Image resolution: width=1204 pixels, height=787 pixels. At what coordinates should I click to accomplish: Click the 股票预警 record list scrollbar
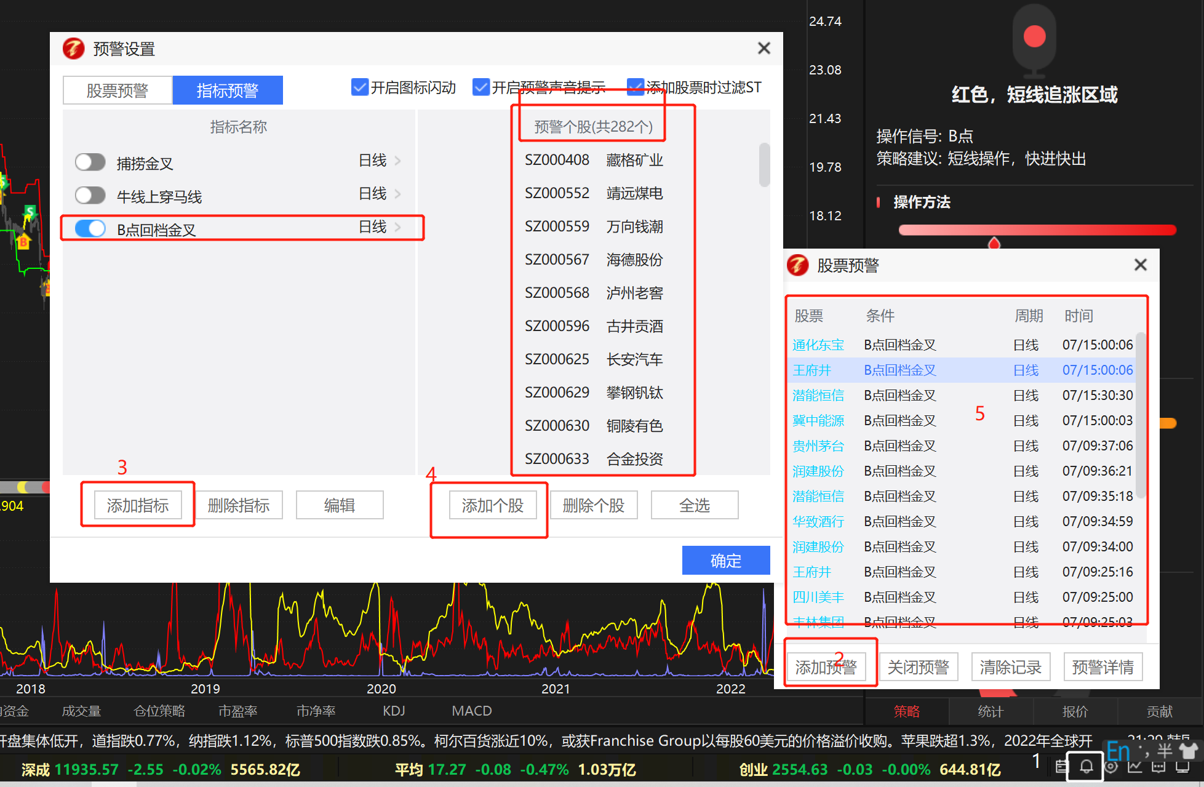click(x=1141, y=415)
